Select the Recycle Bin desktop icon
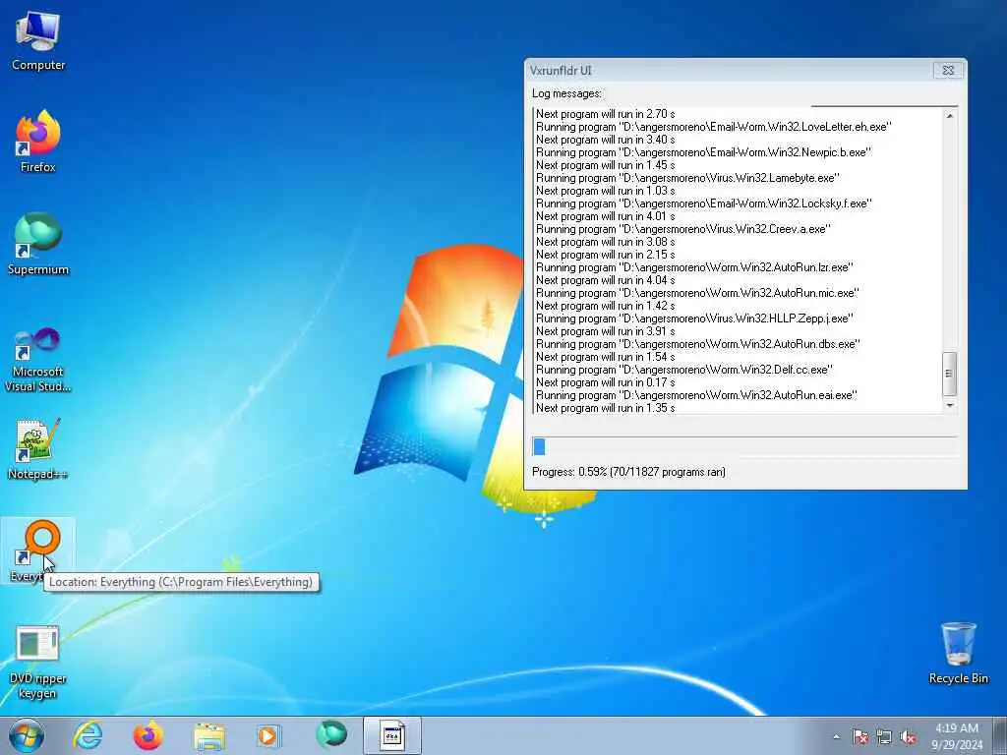 pyautogui.click(x=958, y=653)
